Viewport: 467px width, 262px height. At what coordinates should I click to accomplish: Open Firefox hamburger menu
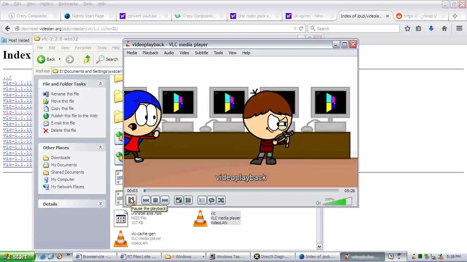pos(459,28)
